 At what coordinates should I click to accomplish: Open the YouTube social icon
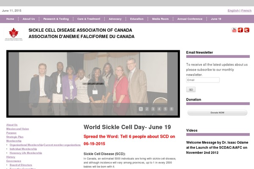[234, 30]
